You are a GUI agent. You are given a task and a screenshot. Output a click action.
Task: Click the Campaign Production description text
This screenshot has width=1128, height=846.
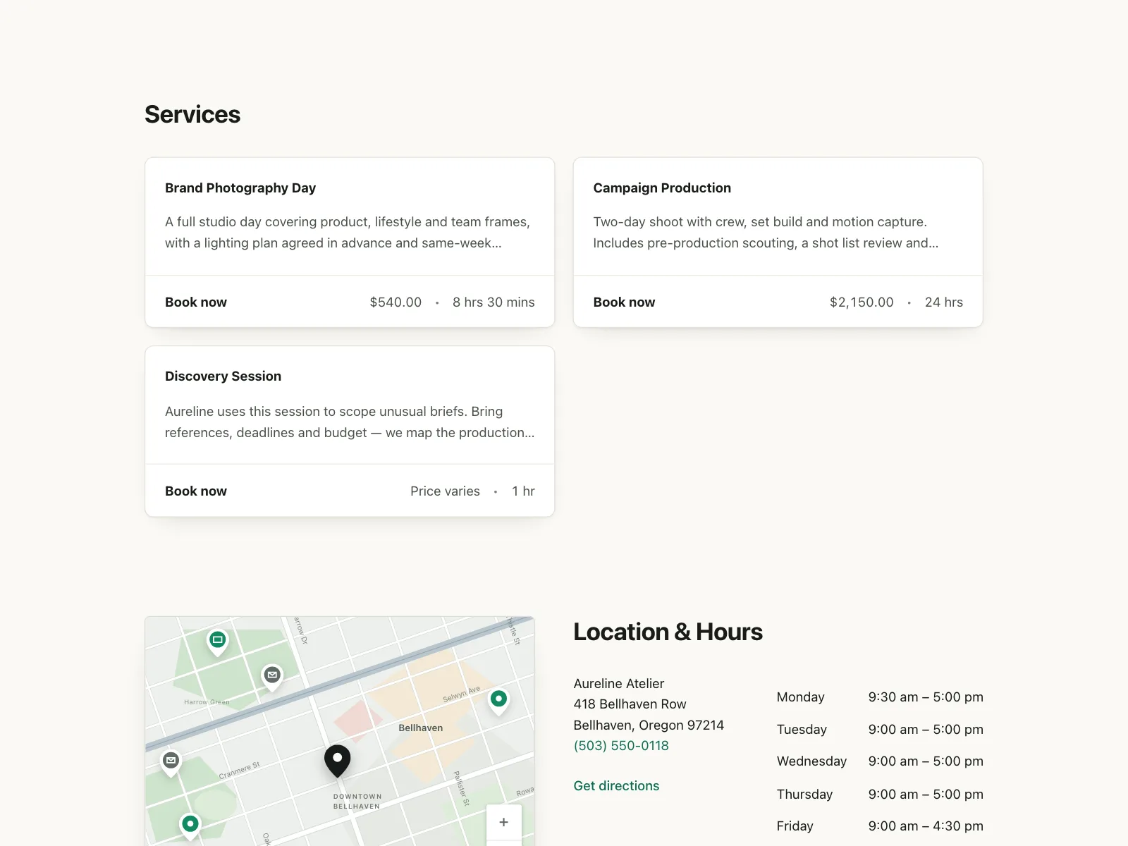[766, 233]
